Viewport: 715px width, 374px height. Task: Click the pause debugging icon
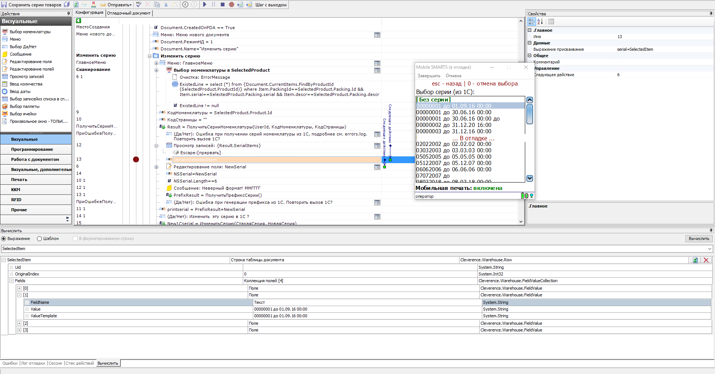pyautogui.click(x=214, y=4)
